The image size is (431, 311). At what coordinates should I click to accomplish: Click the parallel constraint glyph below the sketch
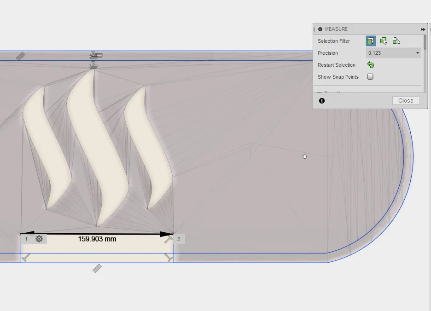[97, 268]
